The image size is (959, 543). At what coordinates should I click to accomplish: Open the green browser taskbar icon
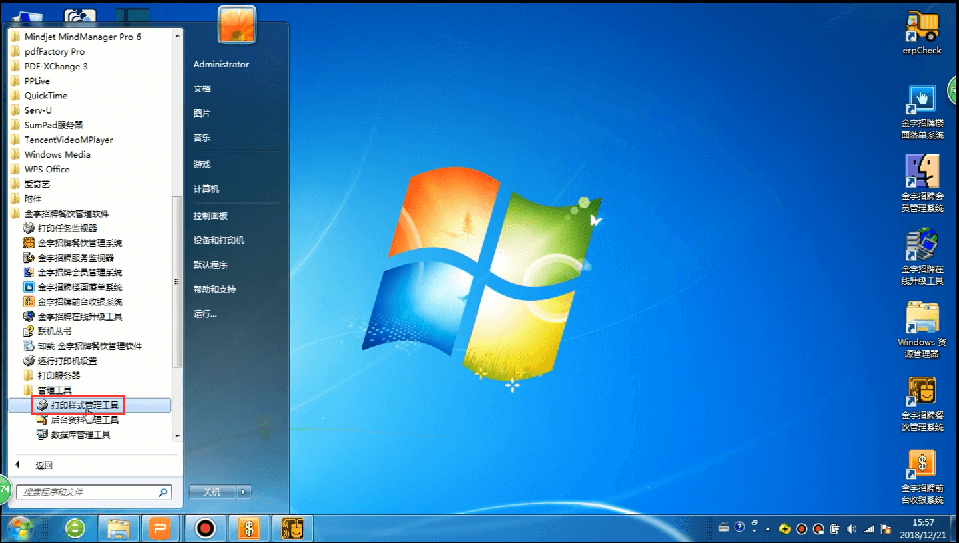(x=75, y=529)
